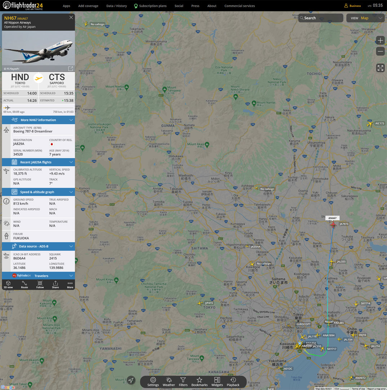Viewport: 387px width, 390px height.
Task: Center map on my location
Action: click(131, 380)
